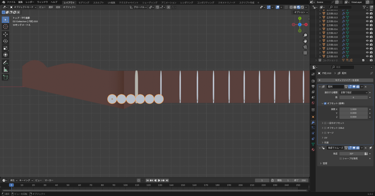This screenshot has height=196, width=375.
Task: Expand the マージ section
Action: click(323, 133)
